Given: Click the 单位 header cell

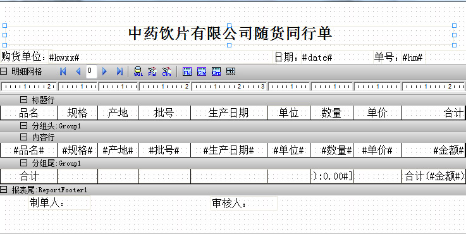Looking at the screenshot, I should point(288,113).
